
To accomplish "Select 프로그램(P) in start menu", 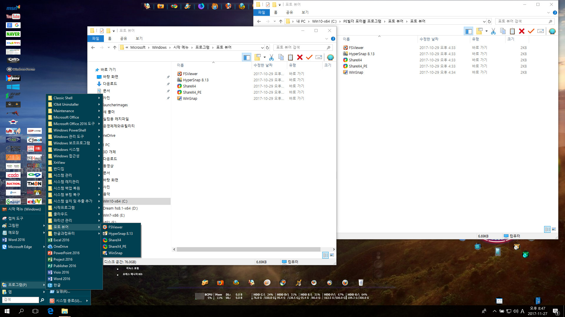I will point(23,285).
